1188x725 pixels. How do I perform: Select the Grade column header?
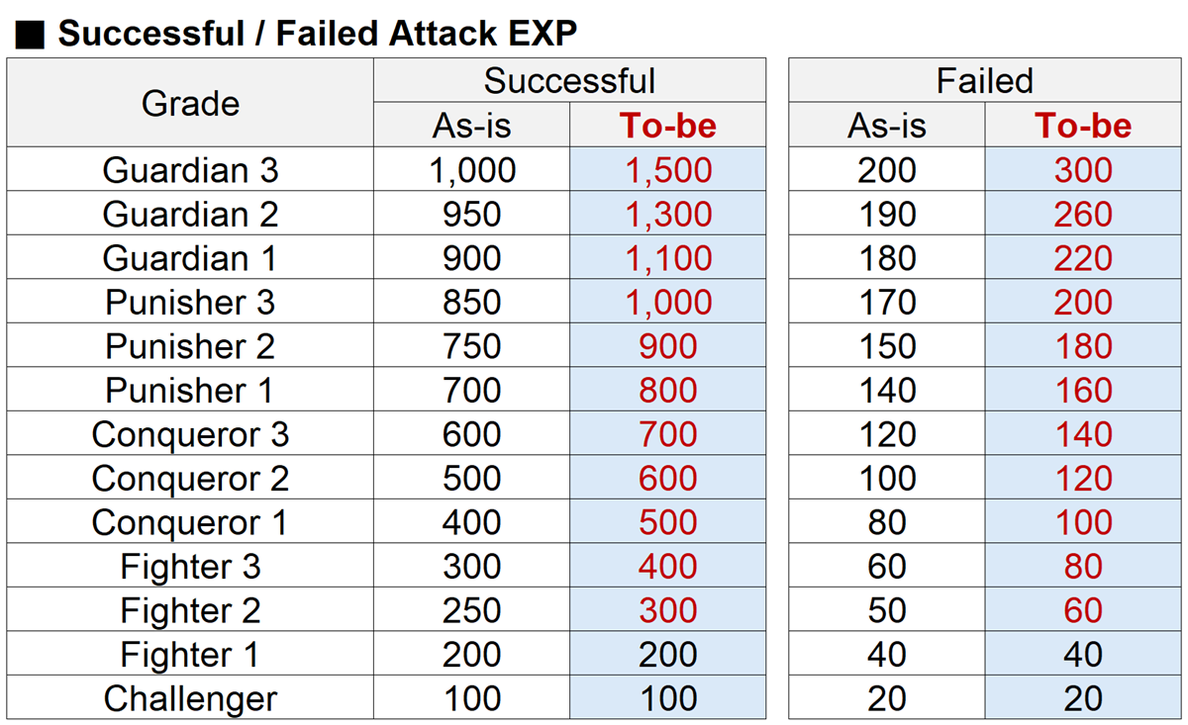190,103
